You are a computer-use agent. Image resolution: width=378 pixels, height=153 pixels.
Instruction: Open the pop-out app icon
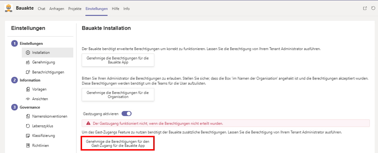(x=365, y=8)
